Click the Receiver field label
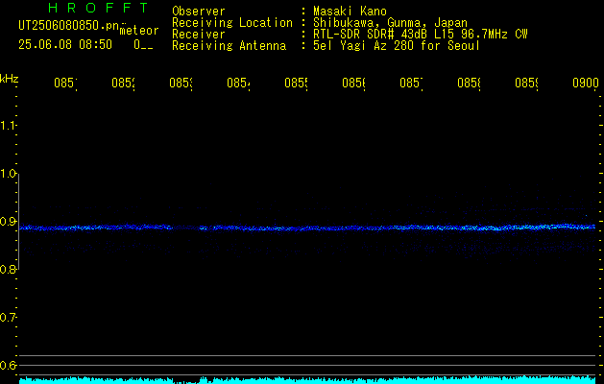 (x=199, y=35)
